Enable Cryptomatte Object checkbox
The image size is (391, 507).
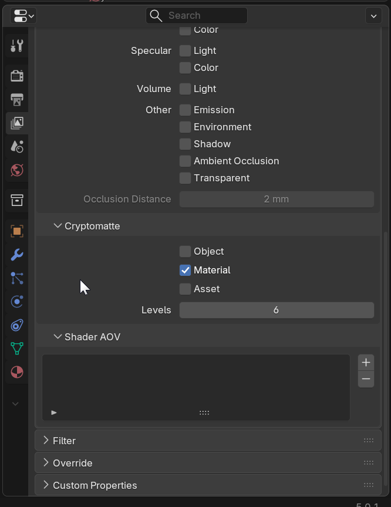point(185,252)
